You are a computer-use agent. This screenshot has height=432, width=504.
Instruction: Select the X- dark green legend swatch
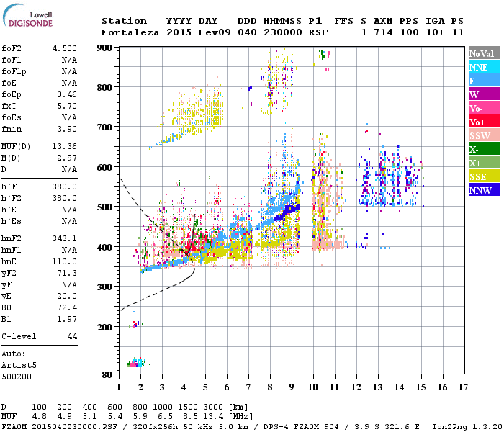(x=484, y=148)
